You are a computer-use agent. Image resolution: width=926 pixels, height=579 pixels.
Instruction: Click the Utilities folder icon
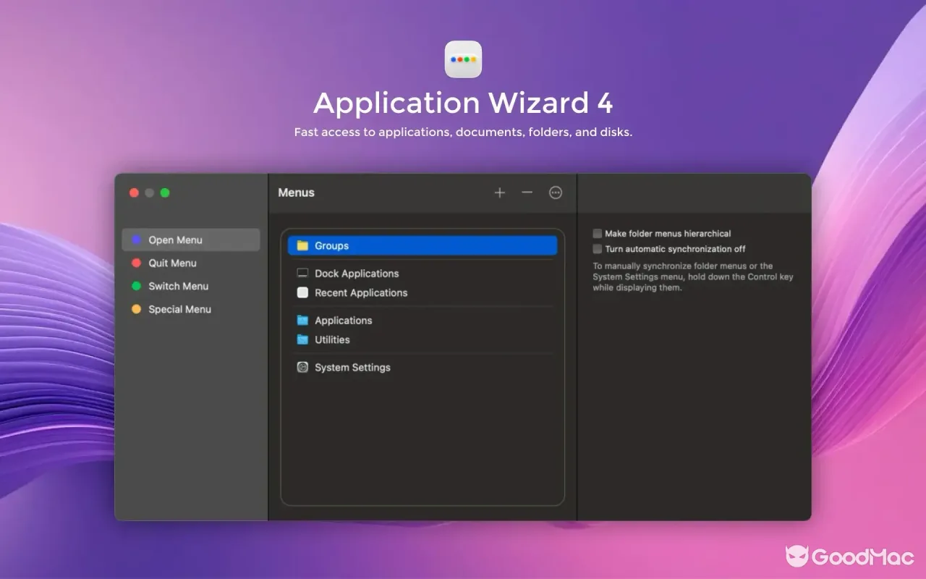(x=302, y=340)
